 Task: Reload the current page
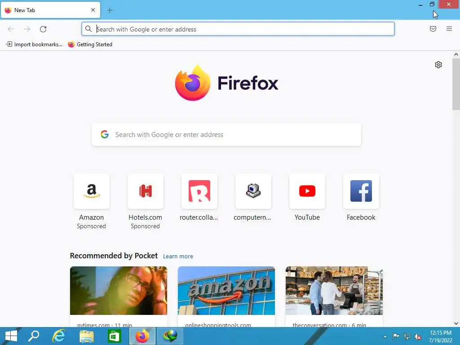tap(43, 29)
